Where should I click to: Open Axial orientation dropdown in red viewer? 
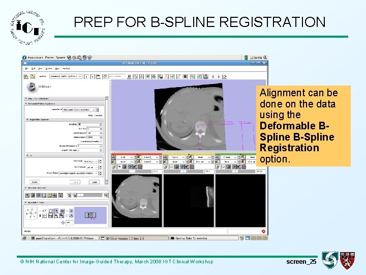click(x=126, y=157)
